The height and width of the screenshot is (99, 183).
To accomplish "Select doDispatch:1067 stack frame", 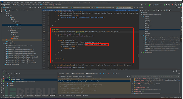I will click(94, 81).
